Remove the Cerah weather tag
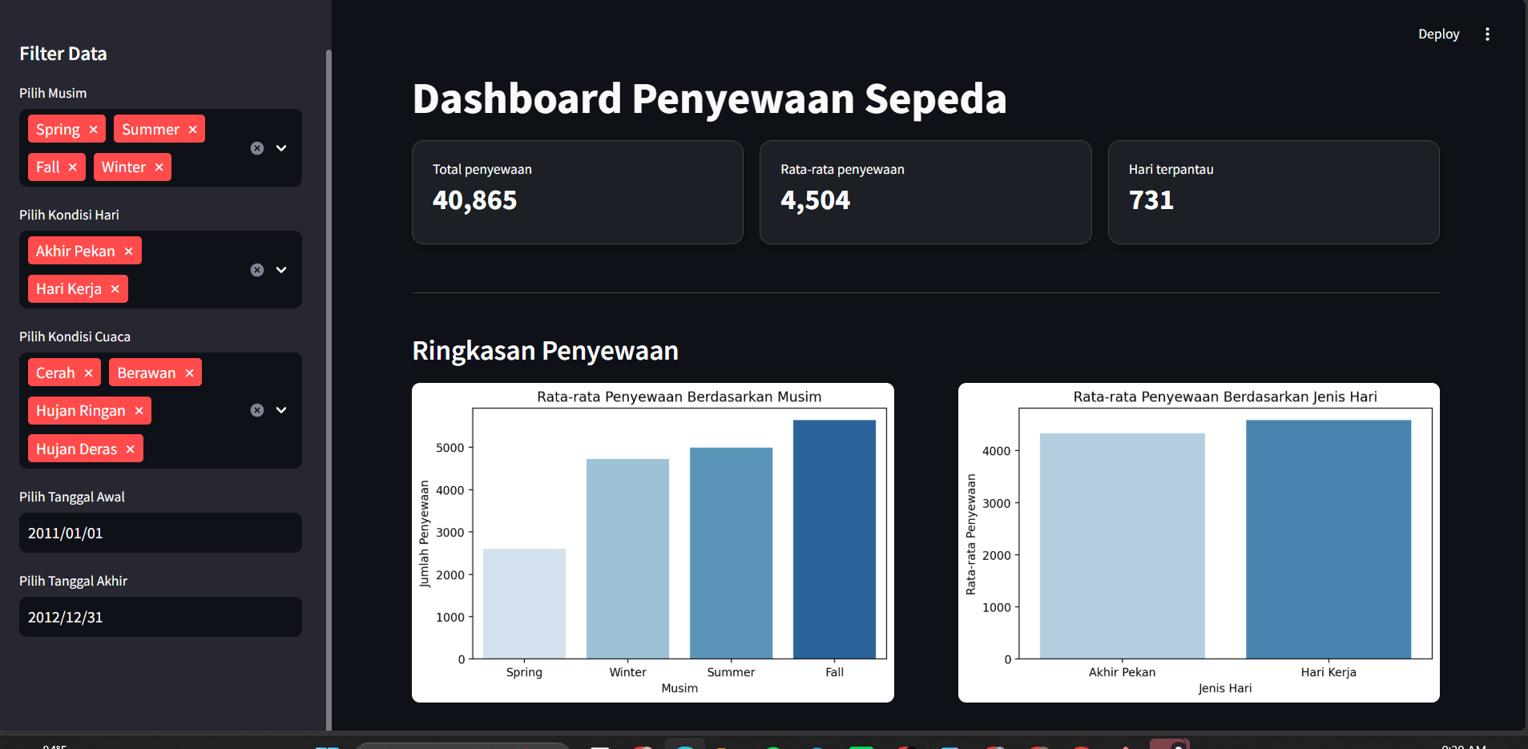The height and width of the screenshot is (749, 1528). [88, 373]
